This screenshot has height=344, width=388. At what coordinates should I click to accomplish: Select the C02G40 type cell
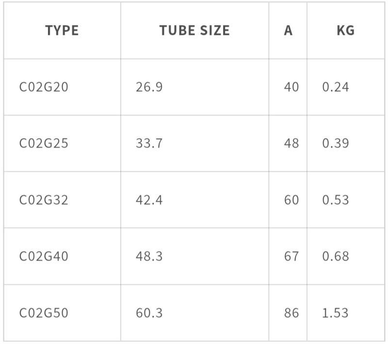click(x=44, y=256)
